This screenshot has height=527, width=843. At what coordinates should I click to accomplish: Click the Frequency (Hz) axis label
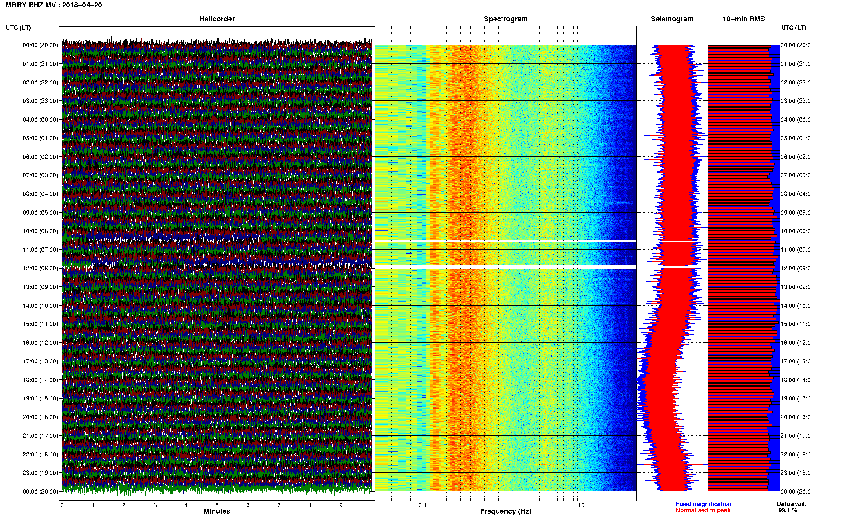(506, 511)
